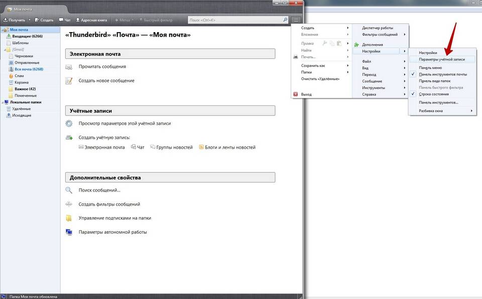
Task: Collapse the [Gmail] folder node
Action: pyautogui.click(x=5, y=50)
